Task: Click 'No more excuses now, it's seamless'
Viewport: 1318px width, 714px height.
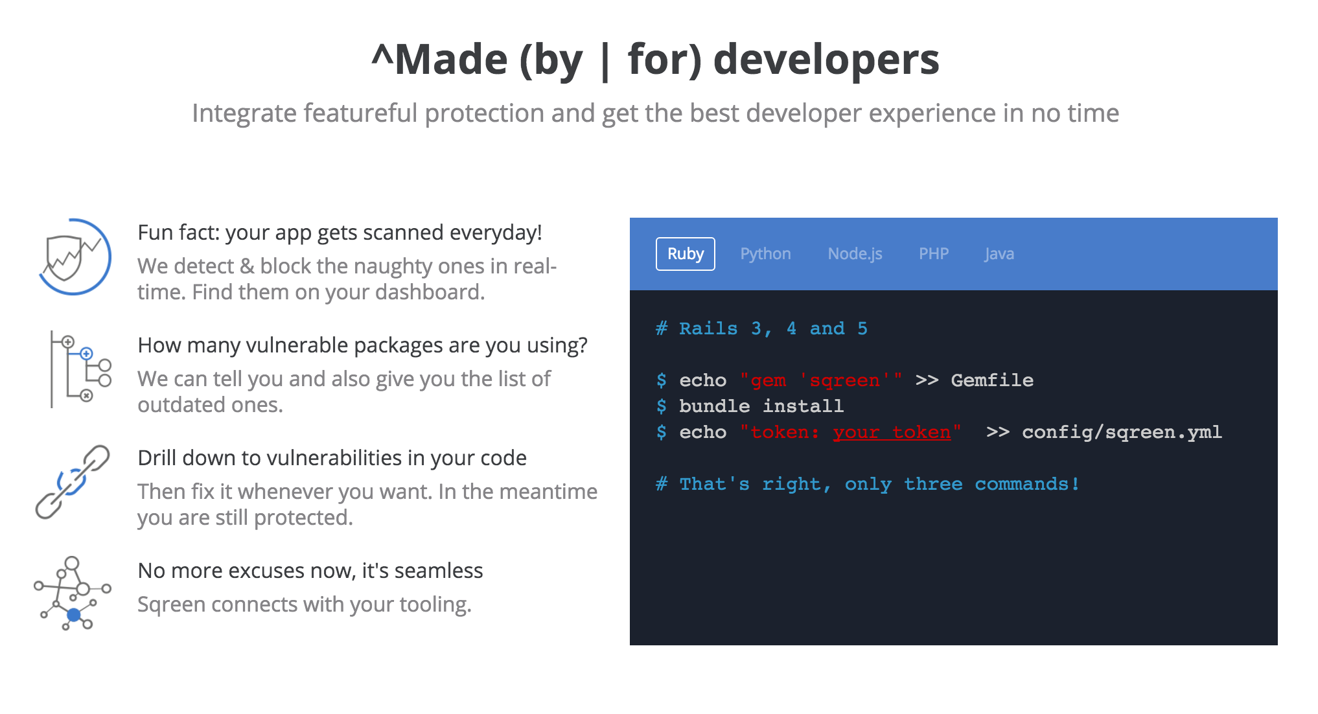Action: tap(310, 571)
